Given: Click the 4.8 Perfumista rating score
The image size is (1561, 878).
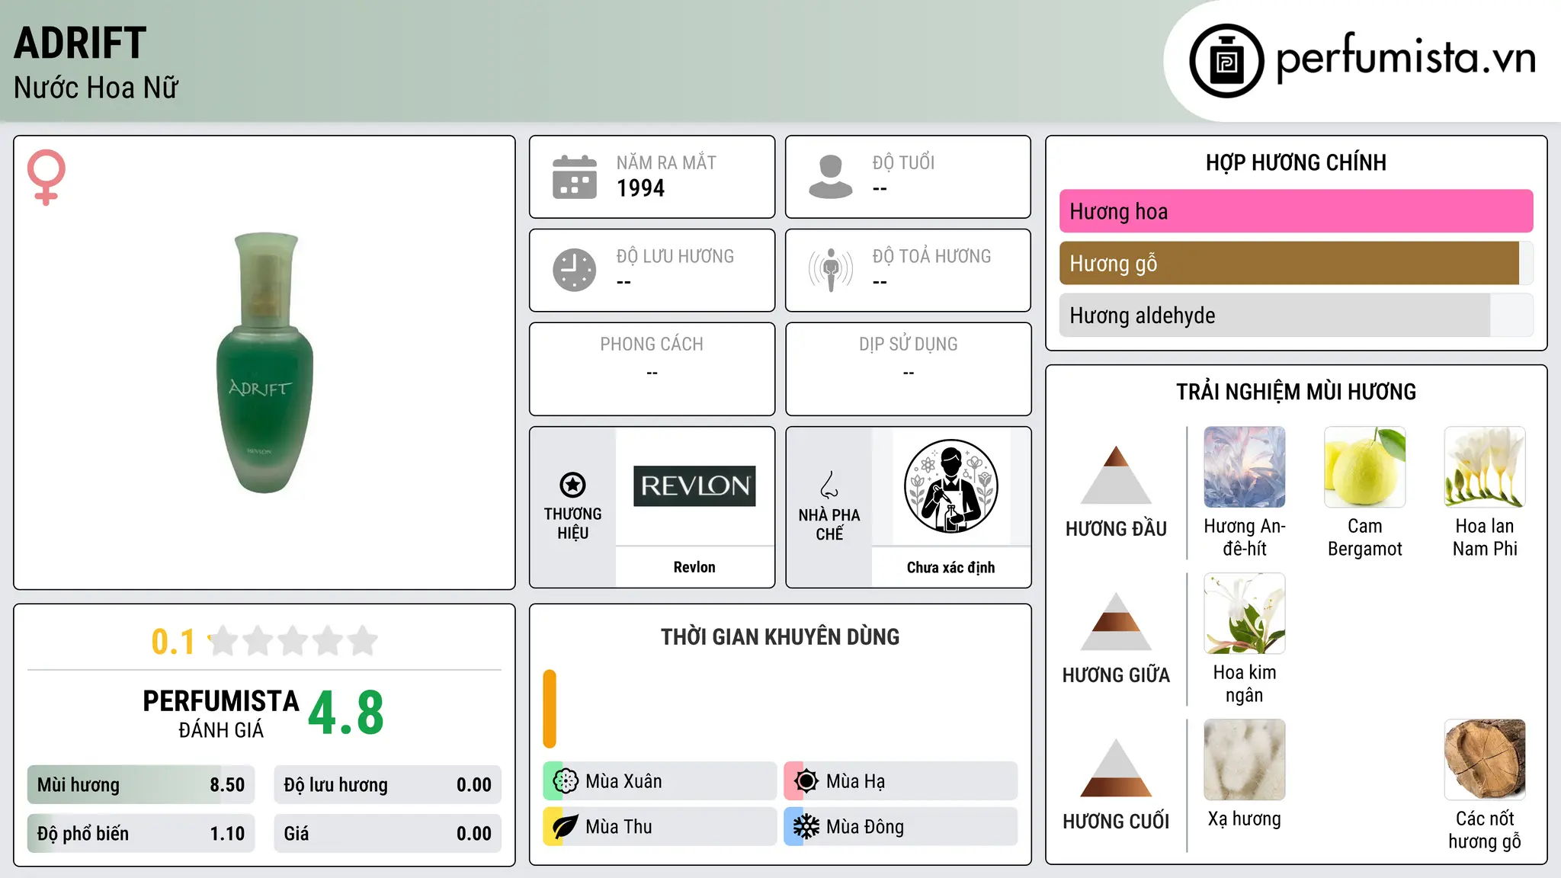Looking at the screenshot, I should coord(346,713).
